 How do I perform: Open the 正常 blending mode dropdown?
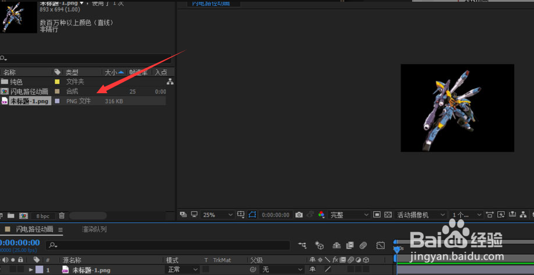click(182, 270)
